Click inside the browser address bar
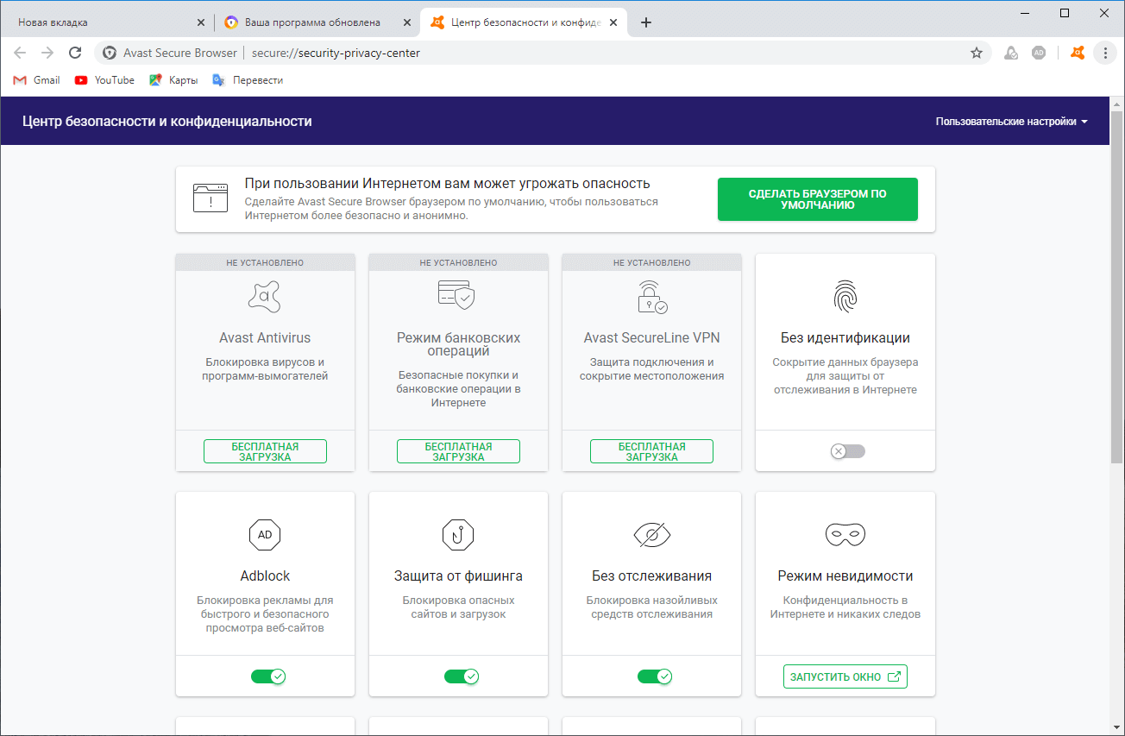 pos(518,53)
